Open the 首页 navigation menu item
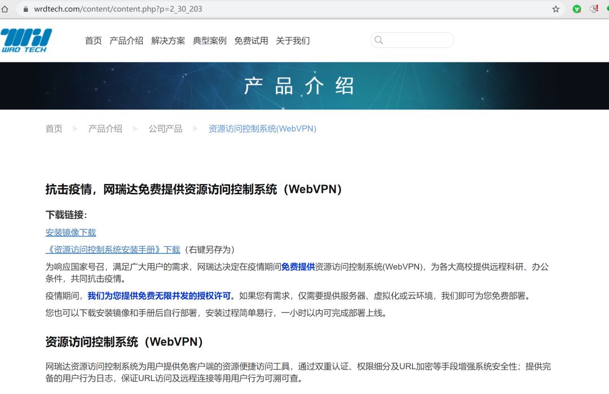609x394 pixels. (93, 41)
